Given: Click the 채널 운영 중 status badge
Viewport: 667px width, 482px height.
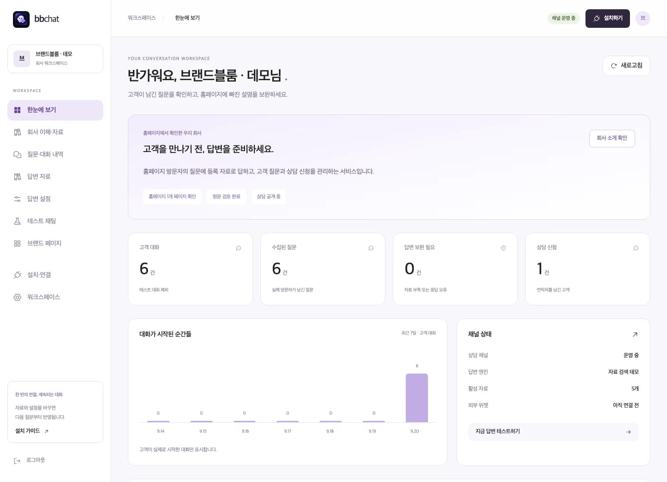Looking at the screenshot, I should (x=563, y=19).
